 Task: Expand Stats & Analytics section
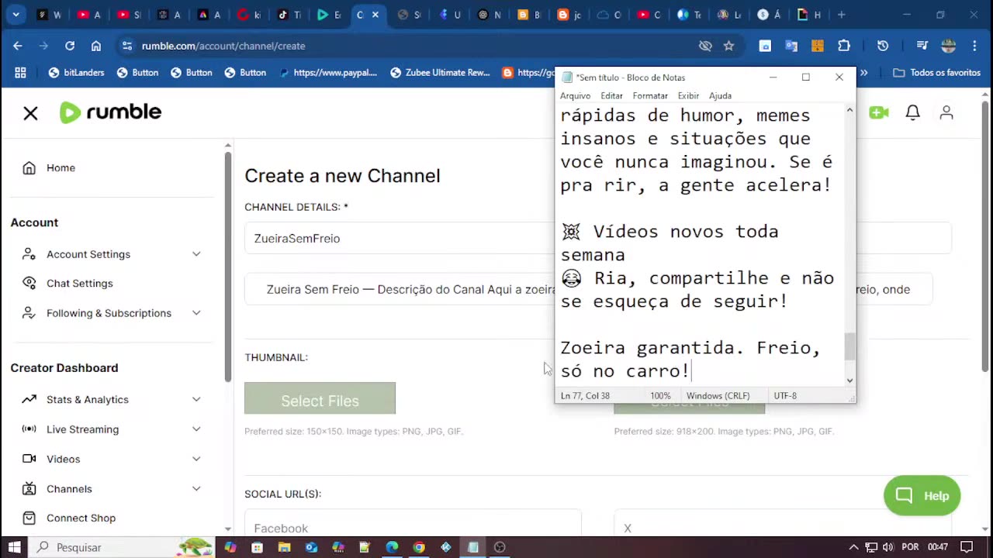coord(196,399)
